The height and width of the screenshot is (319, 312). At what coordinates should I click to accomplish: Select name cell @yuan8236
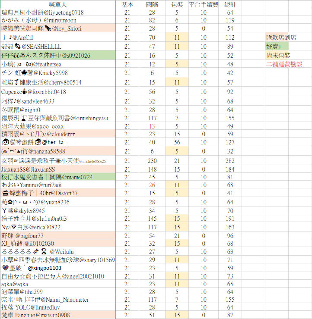[58, 202]
